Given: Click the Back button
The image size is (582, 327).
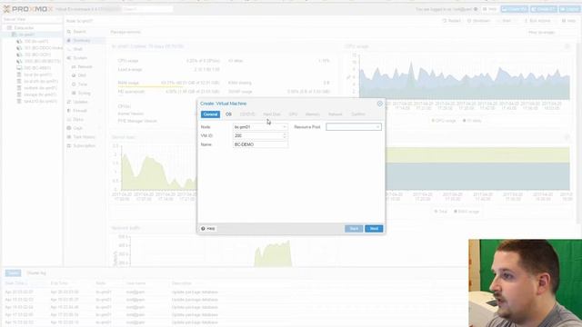Looking at the screenshot, I should pyautogui.click(x=354, y=229).
